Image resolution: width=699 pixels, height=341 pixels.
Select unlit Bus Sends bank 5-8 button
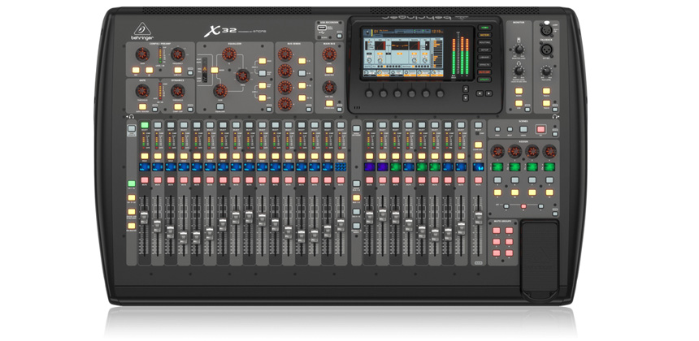click(x=302, y=73)
